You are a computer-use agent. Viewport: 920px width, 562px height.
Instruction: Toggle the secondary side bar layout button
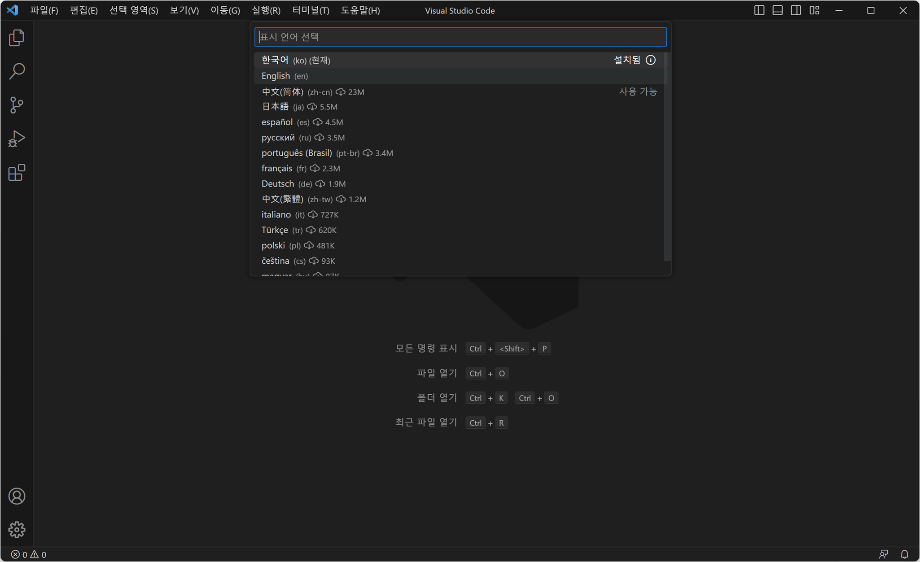796,10
